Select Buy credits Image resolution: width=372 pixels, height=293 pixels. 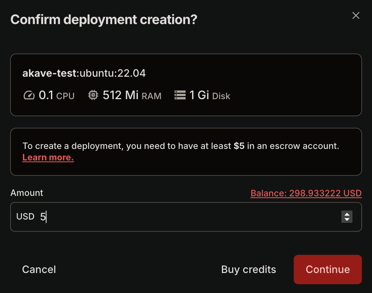[248, 269]
